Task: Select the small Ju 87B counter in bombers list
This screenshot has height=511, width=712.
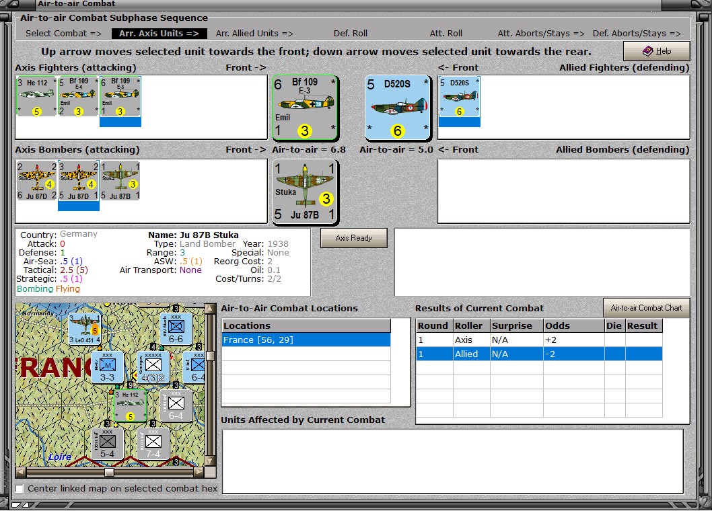Action: pyautogui.click(x=120, y=180)
